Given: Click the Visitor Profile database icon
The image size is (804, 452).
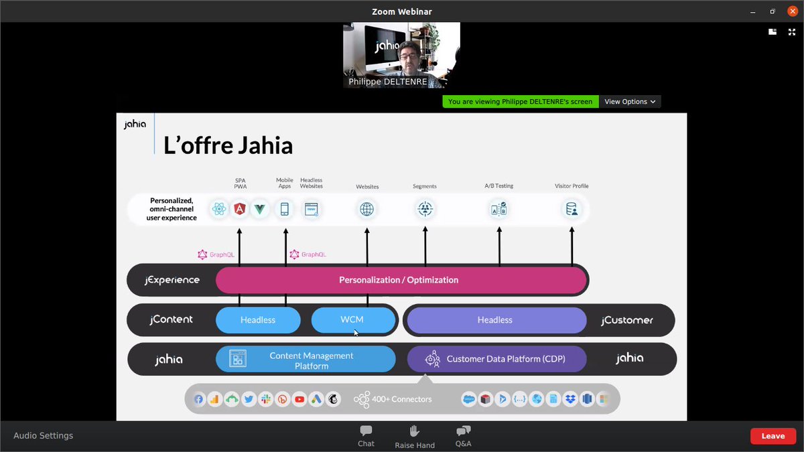Looking at the screenshot, I should coord(572,210).
